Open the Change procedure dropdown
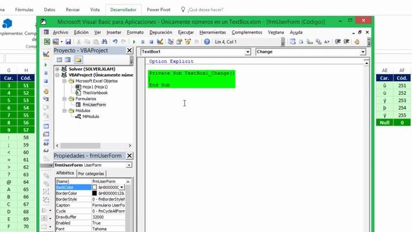Screen dimensions: 412x232 (362, 52)
